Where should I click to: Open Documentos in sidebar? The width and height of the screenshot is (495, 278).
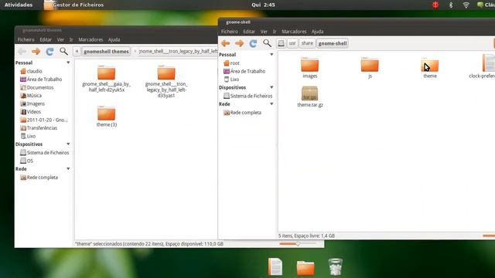(36, 87)
